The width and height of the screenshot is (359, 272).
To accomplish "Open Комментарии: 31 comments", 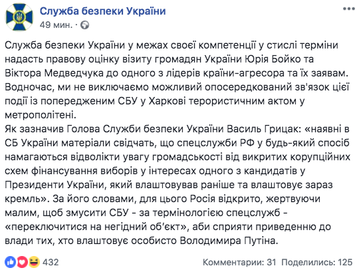I will pyautogui.click(x=239, y=262).
